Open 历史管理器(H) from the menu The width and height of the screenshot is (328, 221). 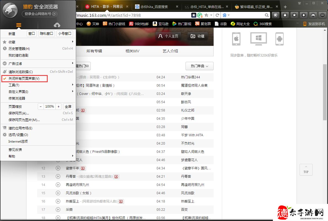coord(38,49)
